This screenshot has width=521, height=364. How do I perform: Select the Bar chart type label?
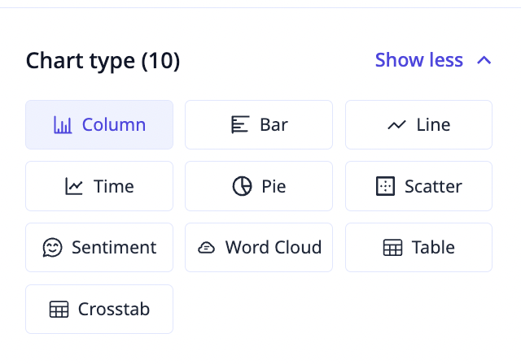click(274, 125)
